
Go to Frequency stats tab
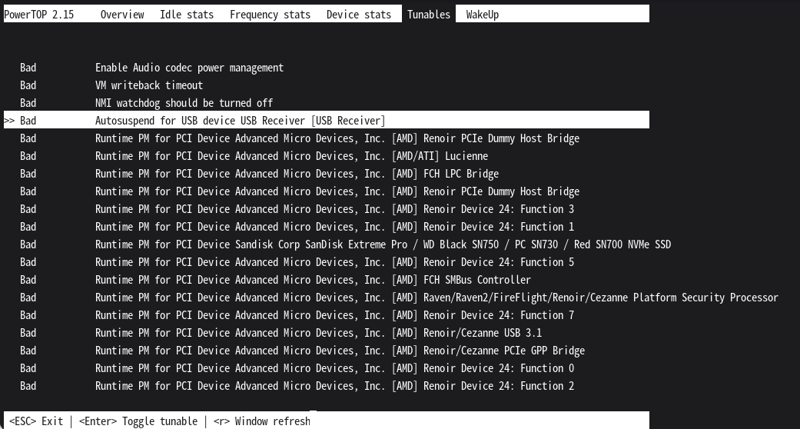pyautogui.click(x=270, y=14)
